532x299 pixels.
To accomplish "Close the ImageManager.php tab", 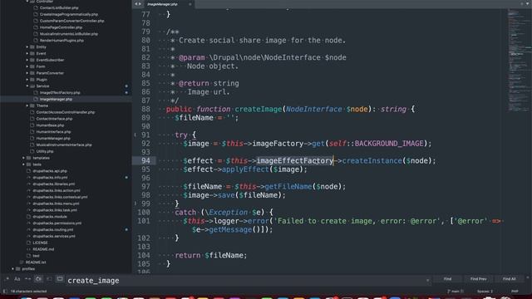I will [190, 4].
